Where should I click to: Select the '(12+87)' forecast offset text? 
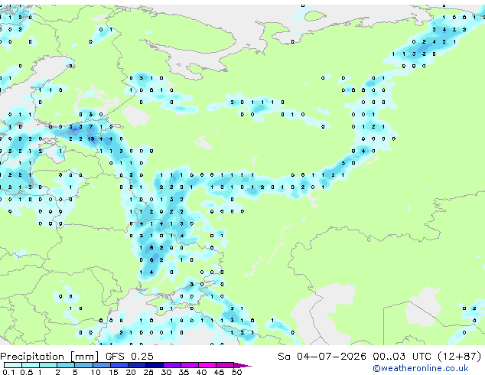pyautogui.click(x=460, y=357)
